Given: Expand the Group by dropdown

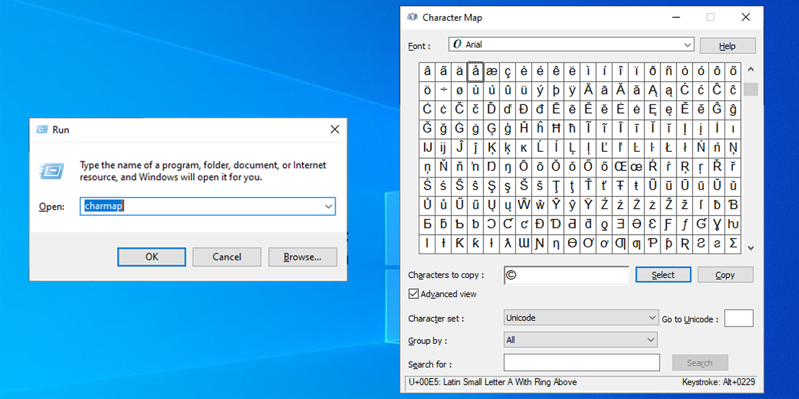Looking at the screenshot, I should pyautogui.click(x=651, y=340).
